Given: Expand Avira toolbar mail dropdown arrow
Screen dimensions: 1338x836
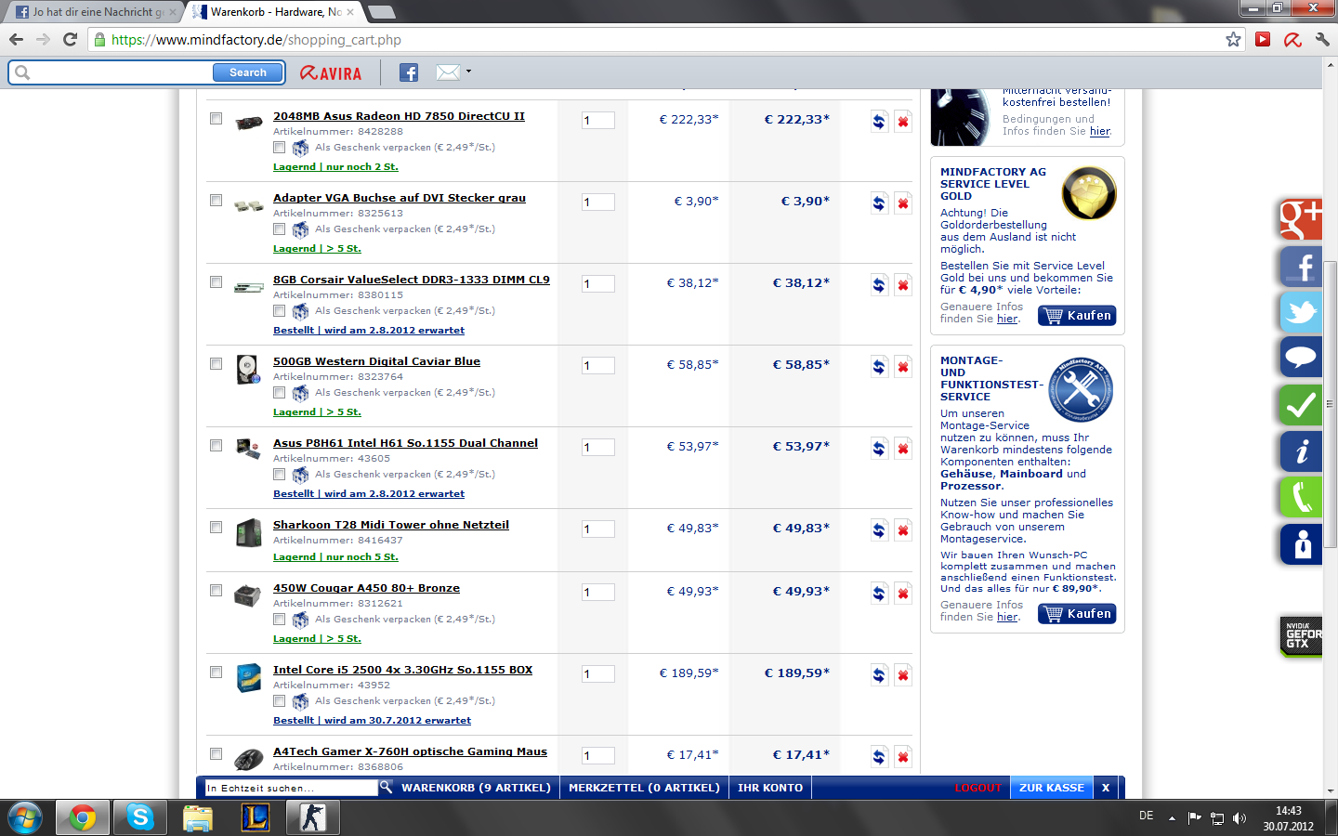Looking at the screenshot, I should click(468, 72).
